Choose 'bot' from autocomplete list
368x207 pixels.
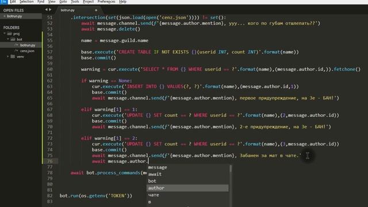click(187, 181)
